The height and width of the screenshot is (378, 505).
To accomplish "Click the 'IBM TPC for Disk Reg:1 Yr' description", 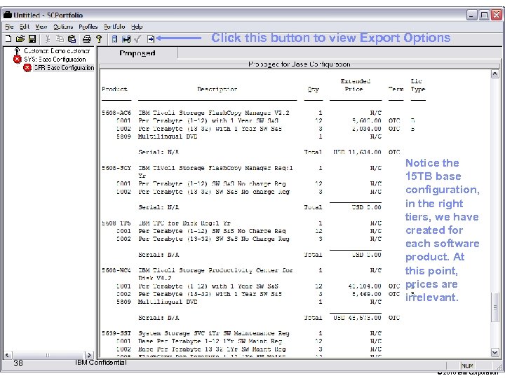I will pyautogui.click(x=184, y=223).
